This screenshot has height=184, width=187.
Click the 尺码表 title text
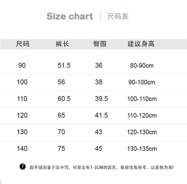(x=118, y=16)
